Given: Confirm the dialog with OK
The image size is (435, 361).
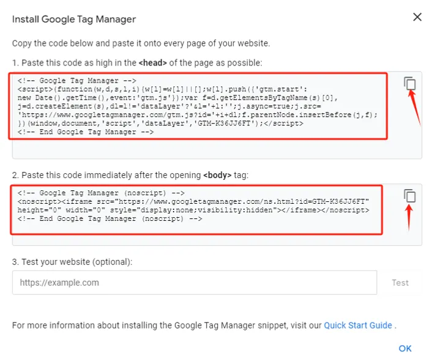Looking at the screenshot, I should click(405, 349).
